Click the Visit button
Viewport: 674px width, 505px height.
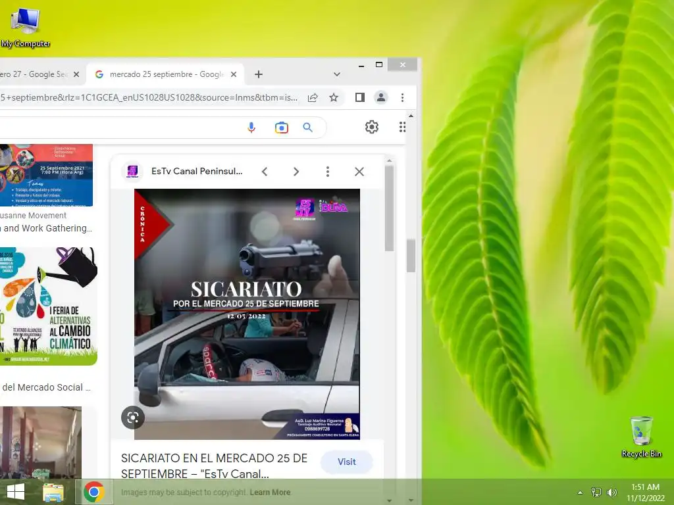point(346,462)
